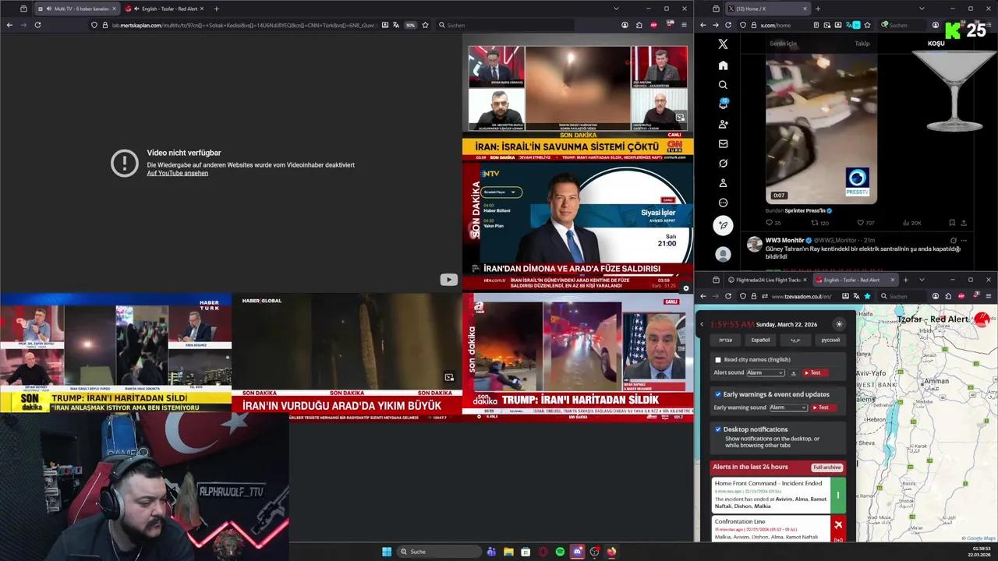The width and height of the screenshot is (998, 561).
Task: Open Spotify from the taskbar
Action: [560, 552]
